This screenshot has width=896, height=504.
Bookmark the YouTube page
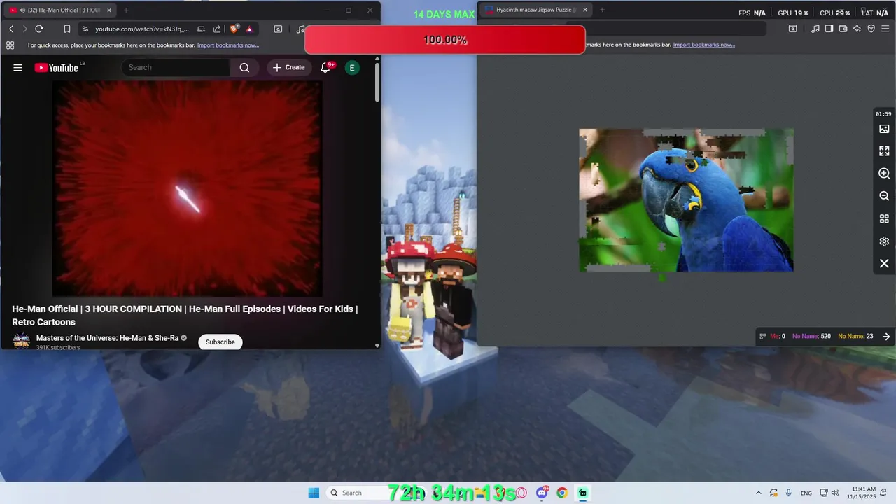click(67, 29)
